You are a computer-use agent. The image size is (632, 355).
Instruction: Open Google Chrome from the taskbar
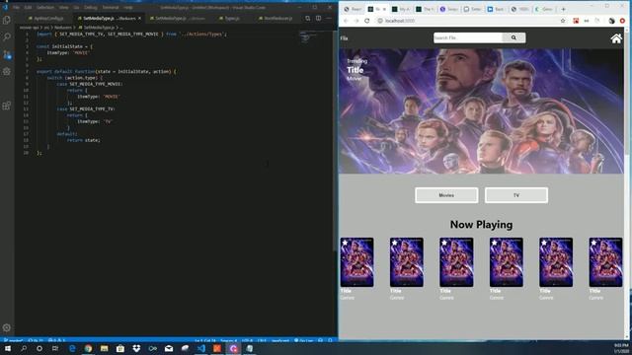[88, 348]
